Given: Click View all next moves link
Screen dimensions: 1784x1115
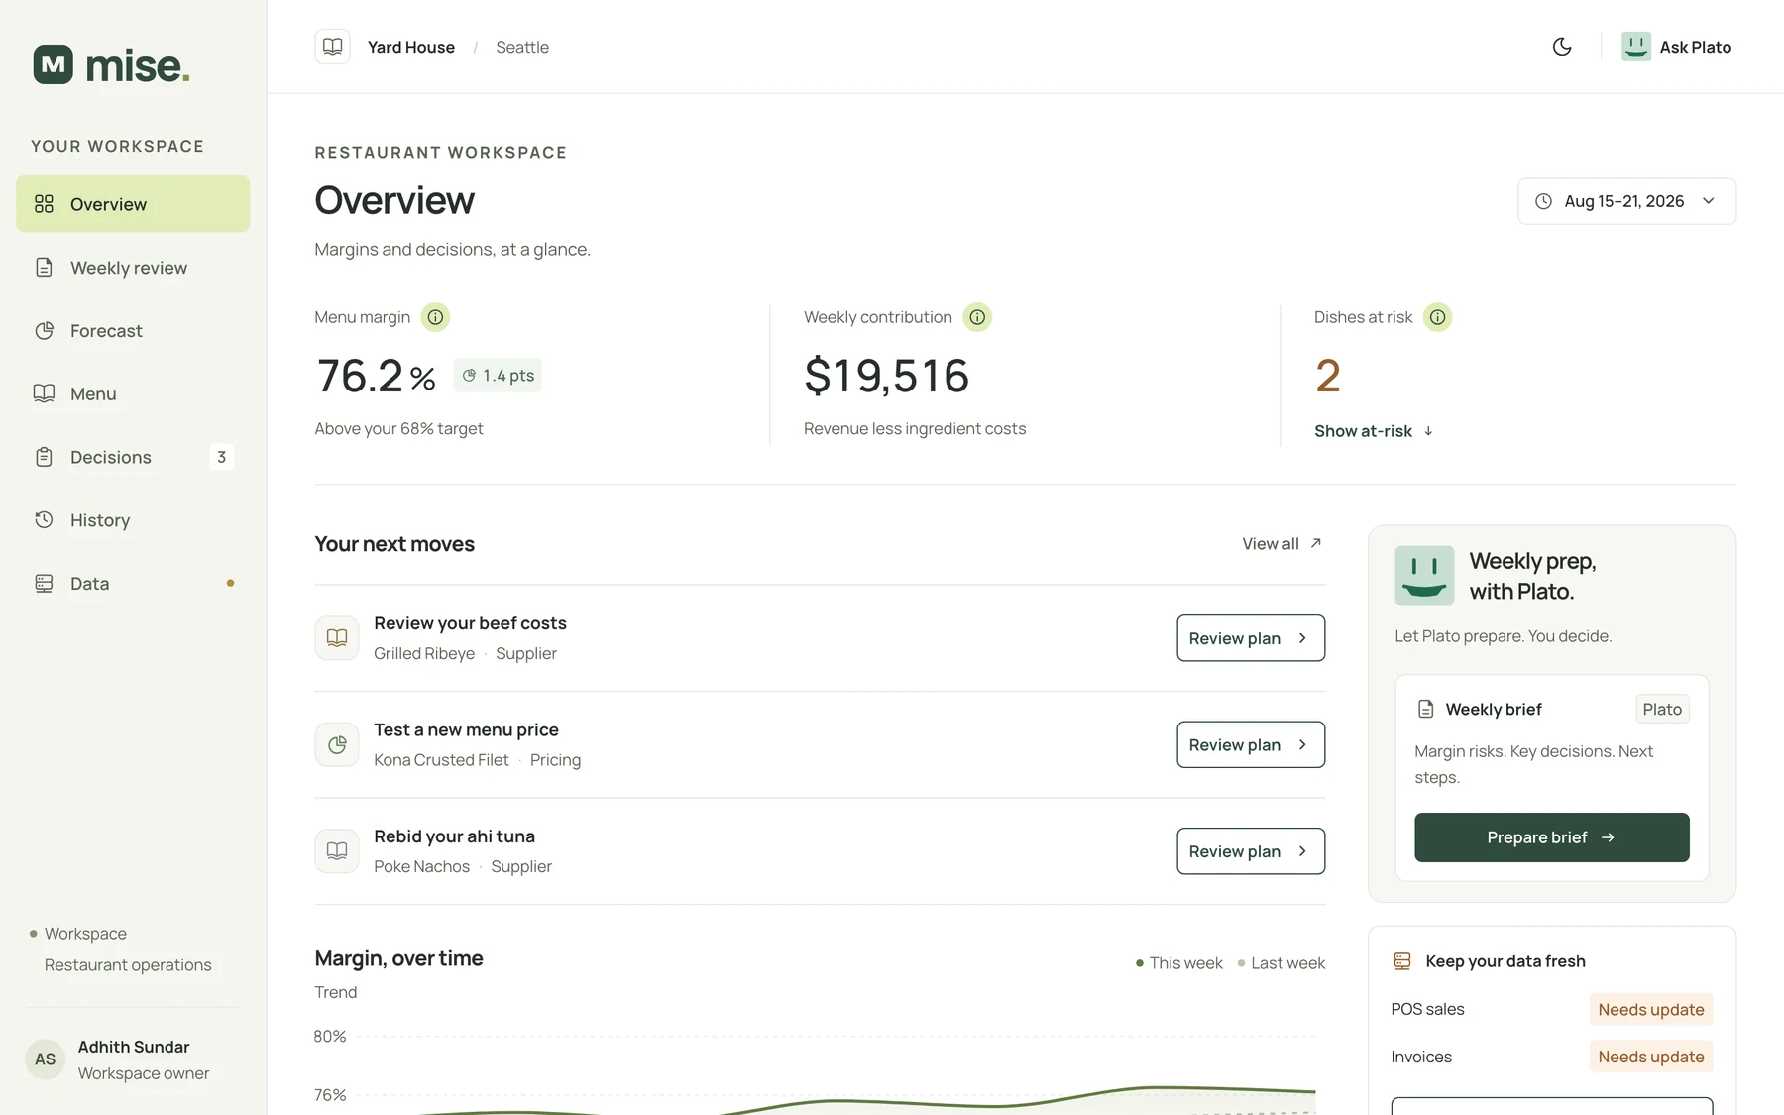Looking at the screenshot, I should click(x=1282, y=544).
